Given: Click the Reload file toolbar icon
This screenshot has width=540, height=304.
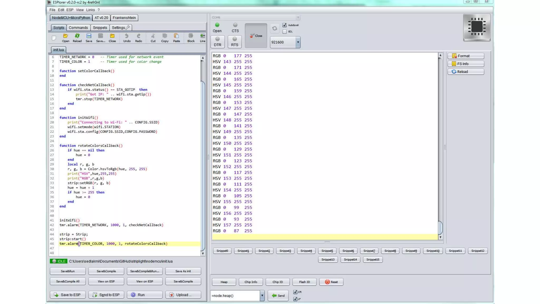Looking at the screenshot, I should [77, 38].
